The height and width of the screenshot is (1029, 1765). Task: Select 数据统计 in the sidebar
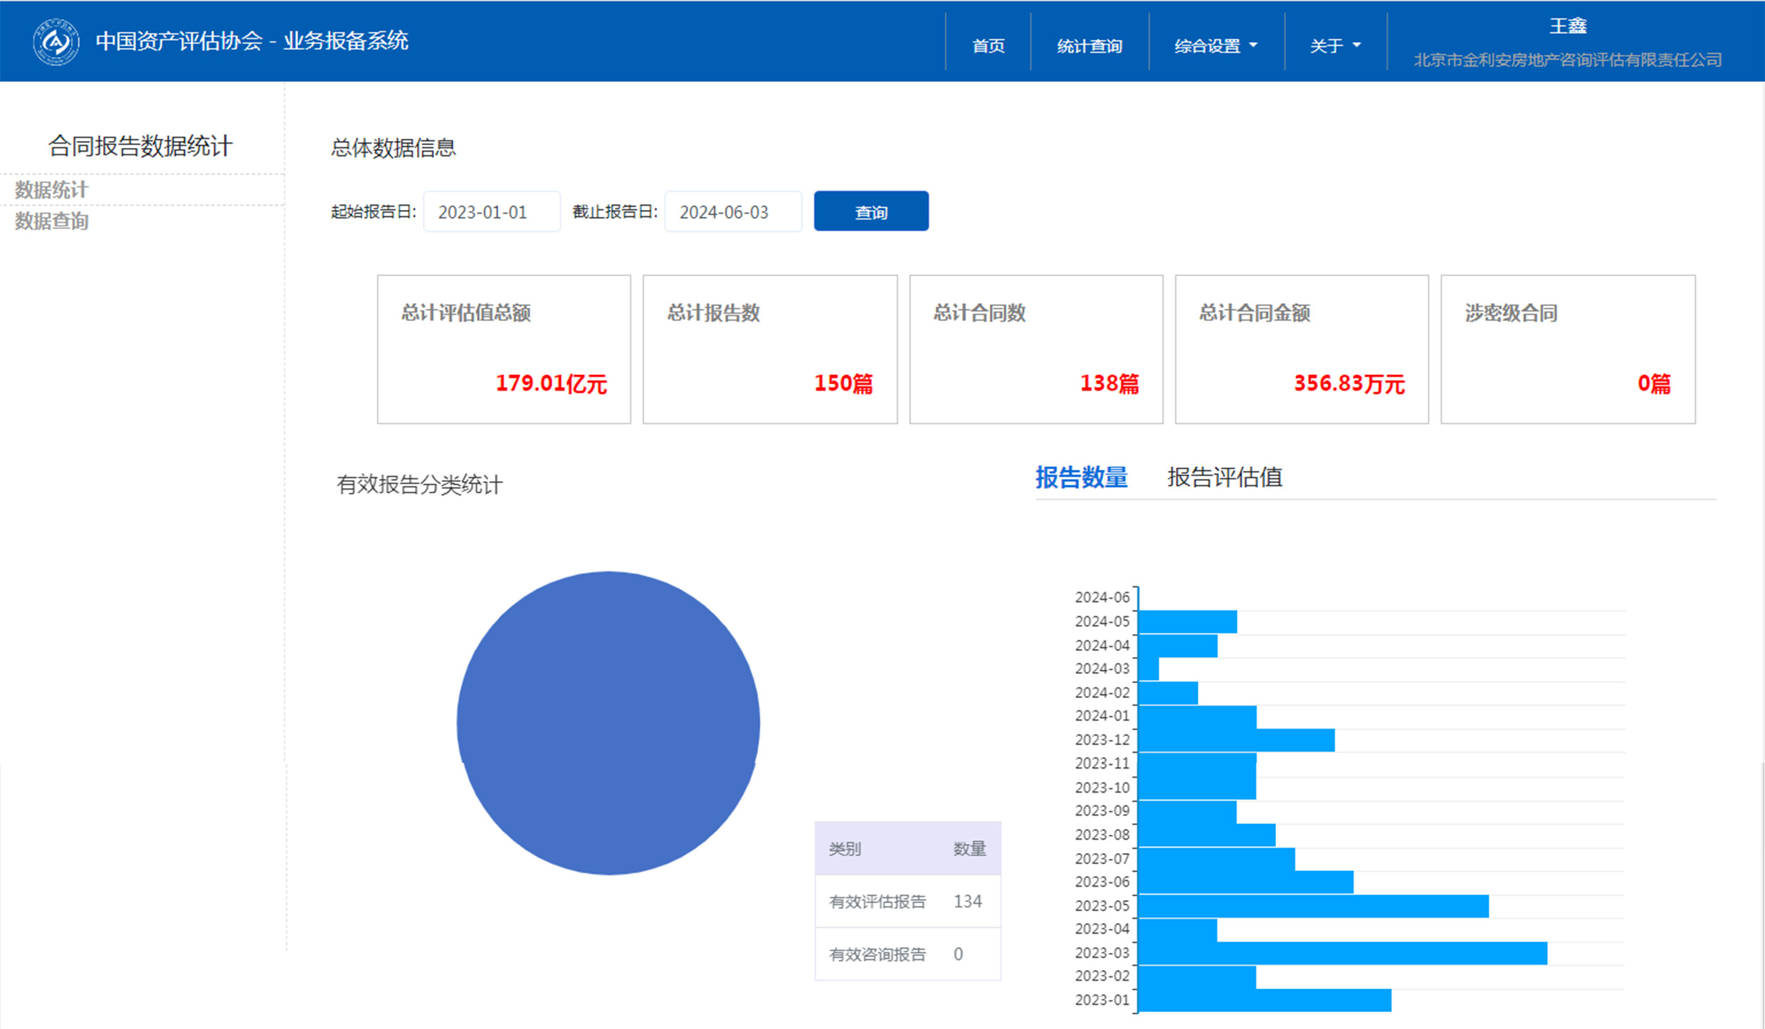[51, 190]
